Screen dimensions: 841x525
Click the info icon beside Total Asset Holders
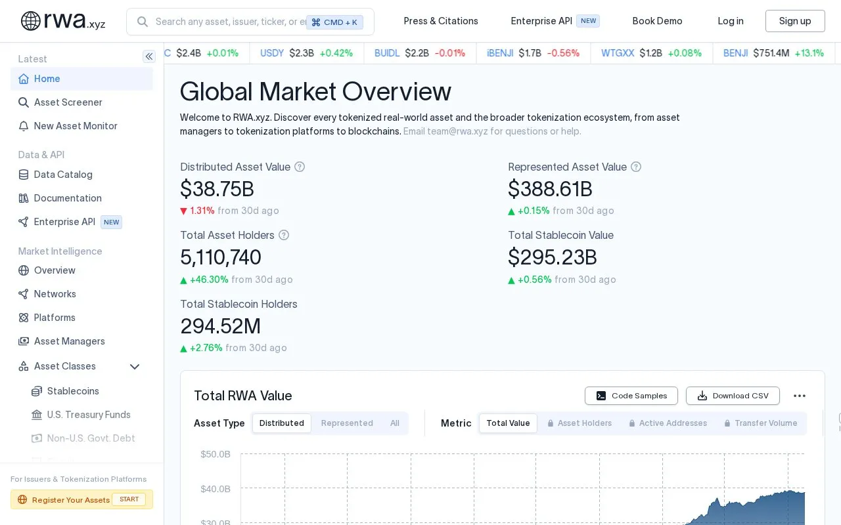[x=284, y=235]
